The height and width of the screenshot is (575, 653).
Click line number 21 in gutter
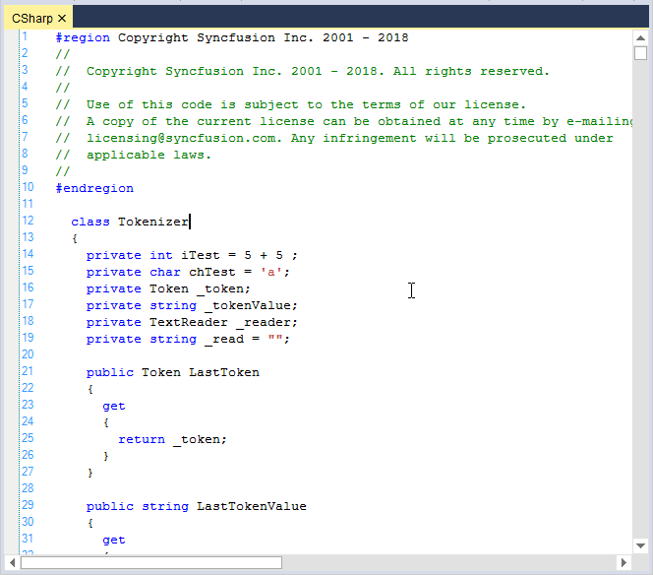[x=28, y=371]
